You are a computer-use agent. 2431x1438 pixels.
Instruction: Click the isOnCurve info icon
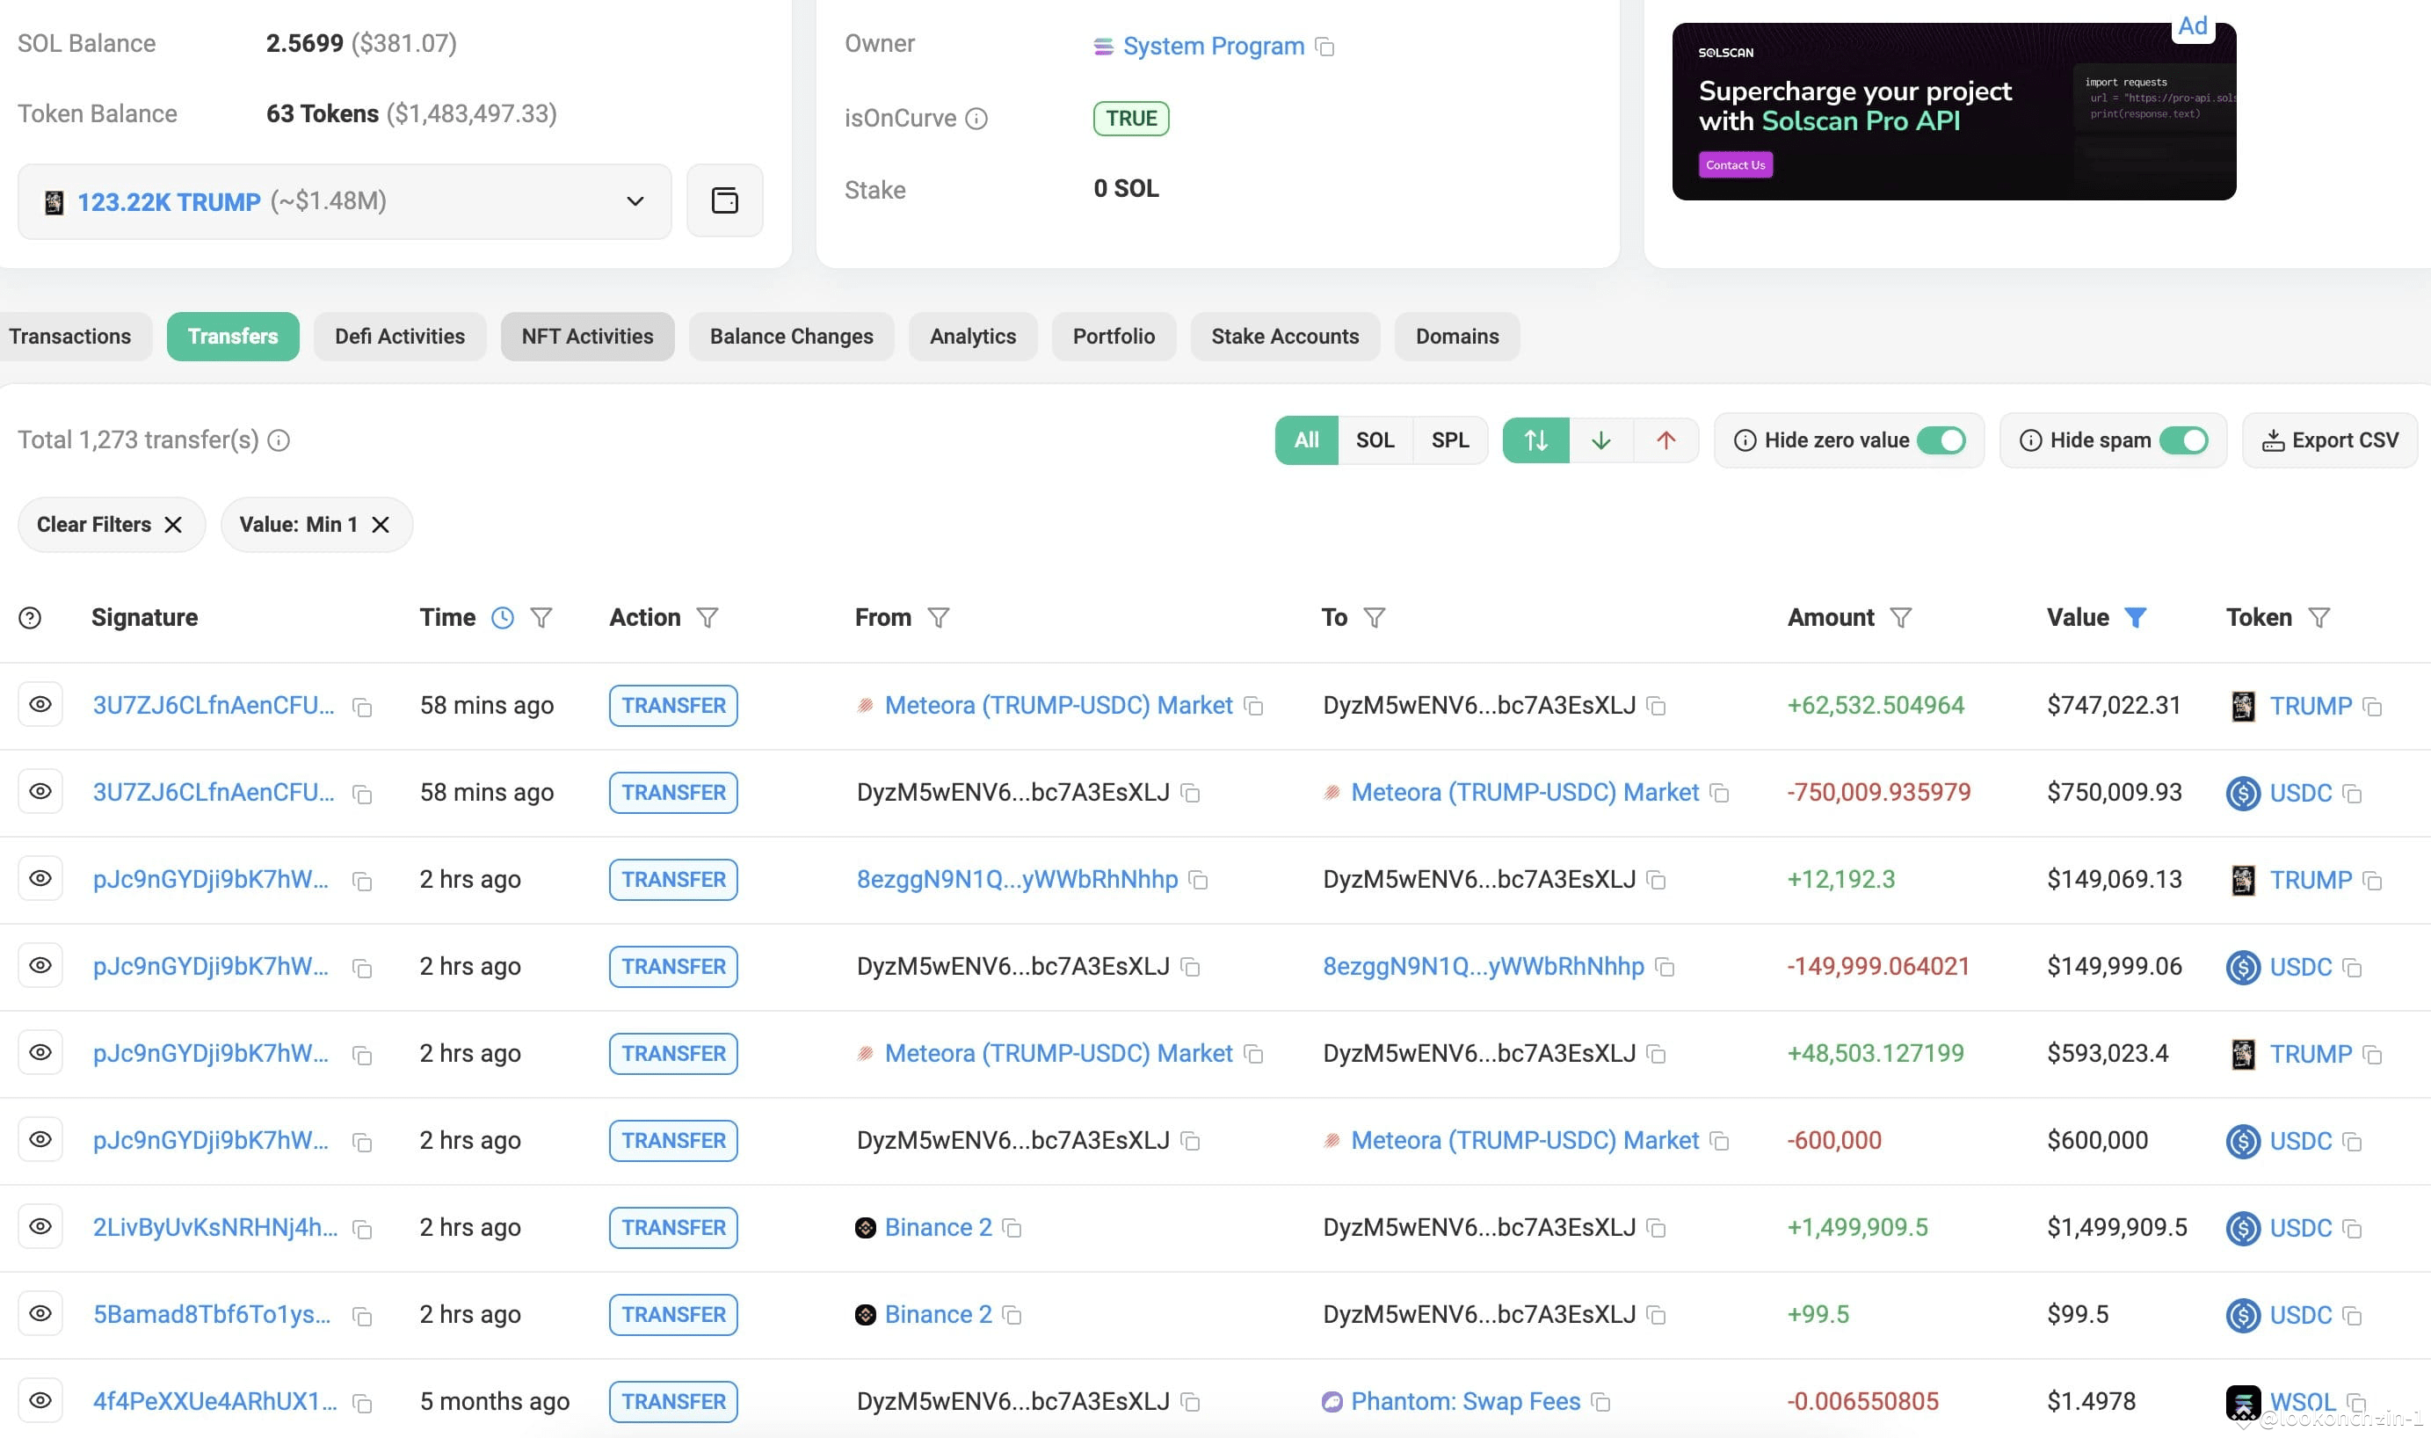click(976, 118)
